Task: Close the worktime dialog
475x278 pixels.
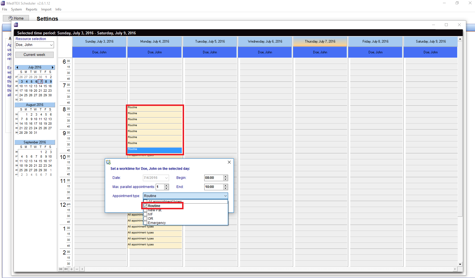Action: 229,162
